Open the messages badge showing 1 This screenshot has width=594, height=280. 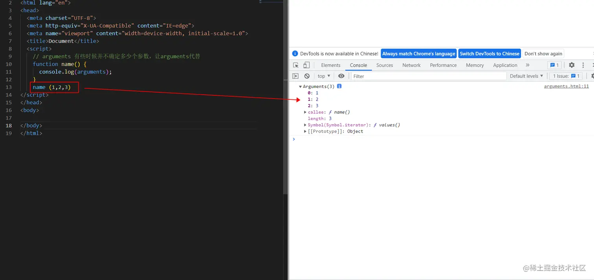tap(554, 65)
